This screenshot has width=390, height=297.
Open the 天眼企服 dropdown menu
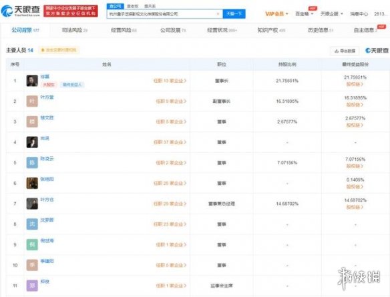331,14
